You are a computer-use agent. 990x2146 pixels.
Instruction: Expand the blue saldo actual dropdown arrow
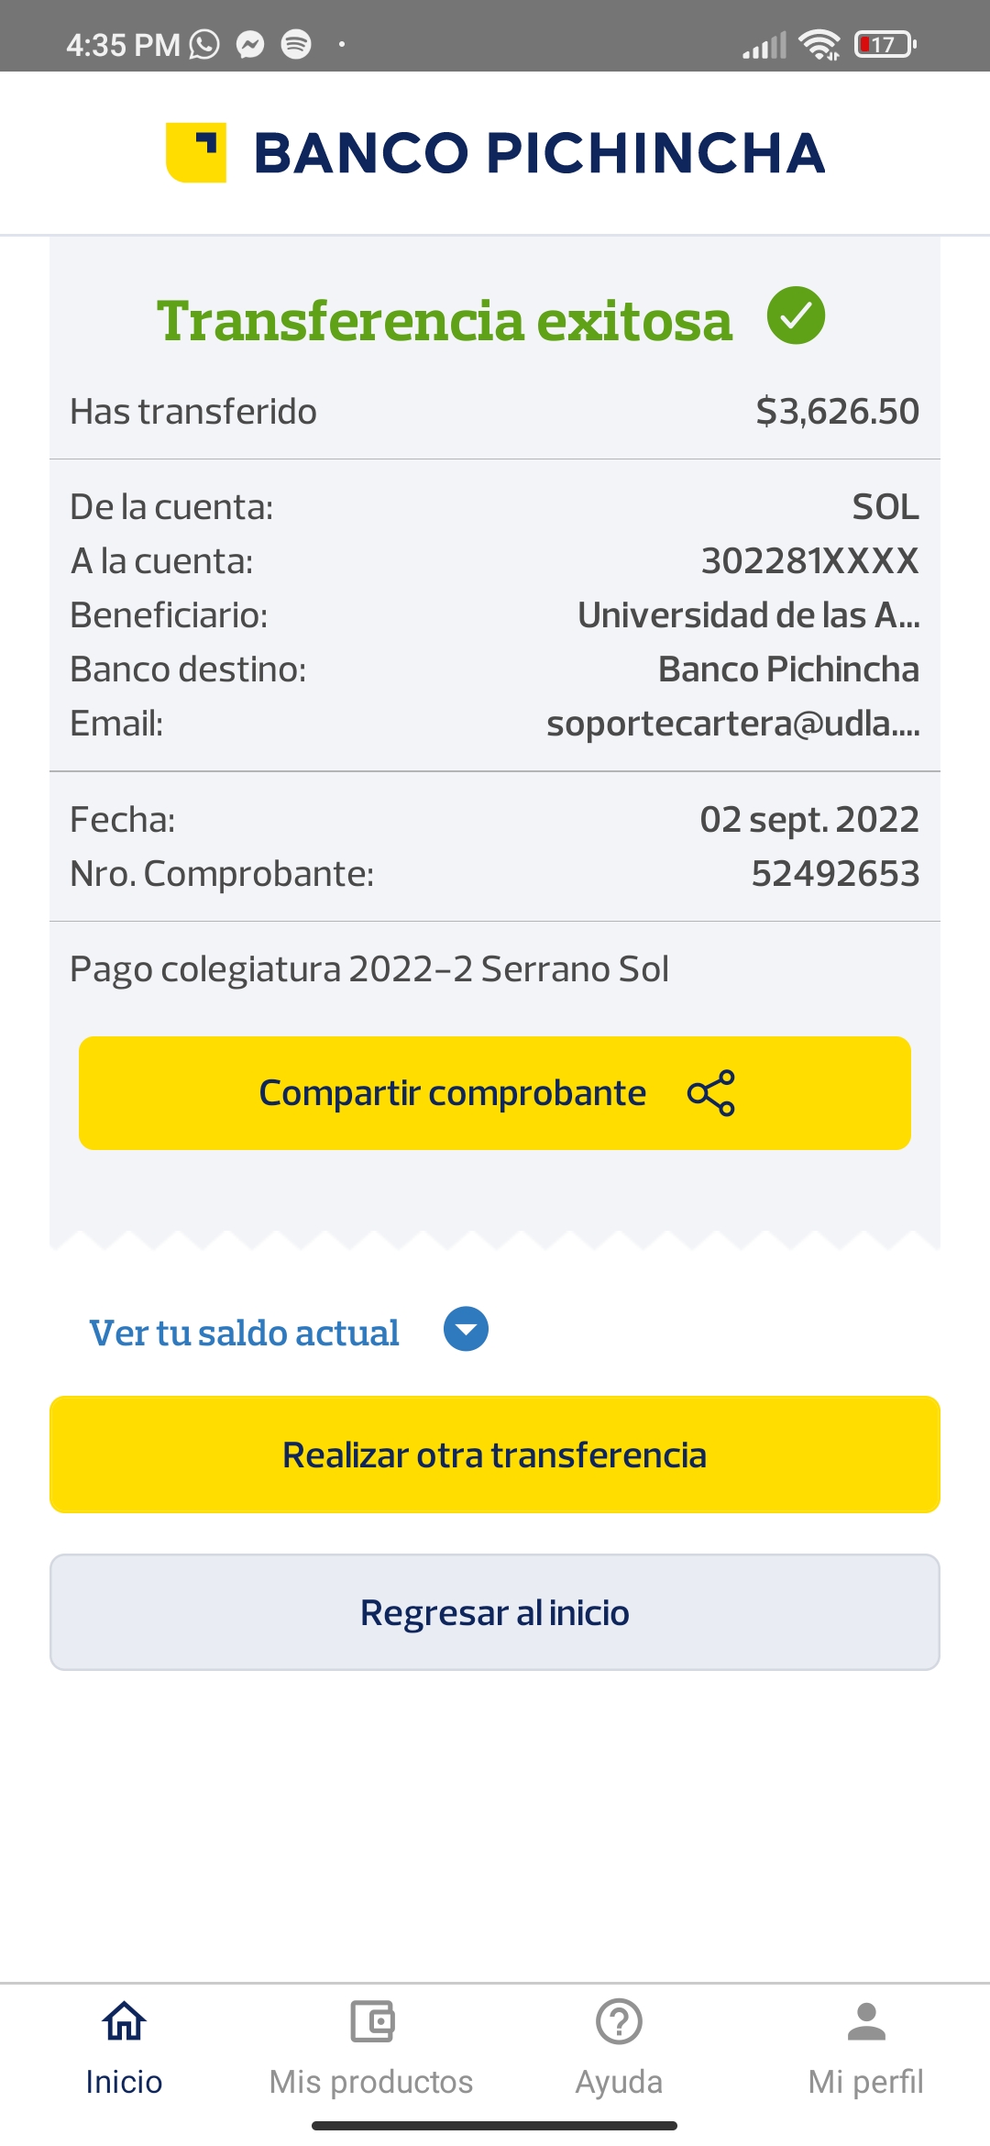tap(466, 1329)
